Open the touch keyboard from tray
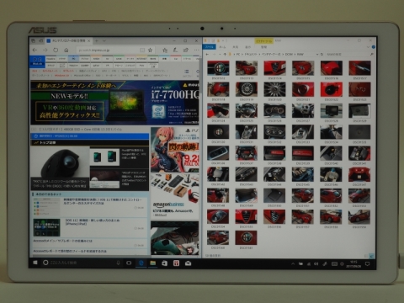 (334, 263)
